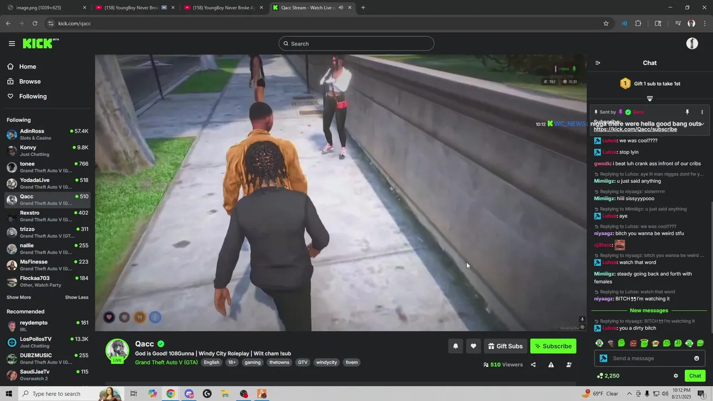Click the Send a message input
The image size is (713, 401).
(650, 358)
